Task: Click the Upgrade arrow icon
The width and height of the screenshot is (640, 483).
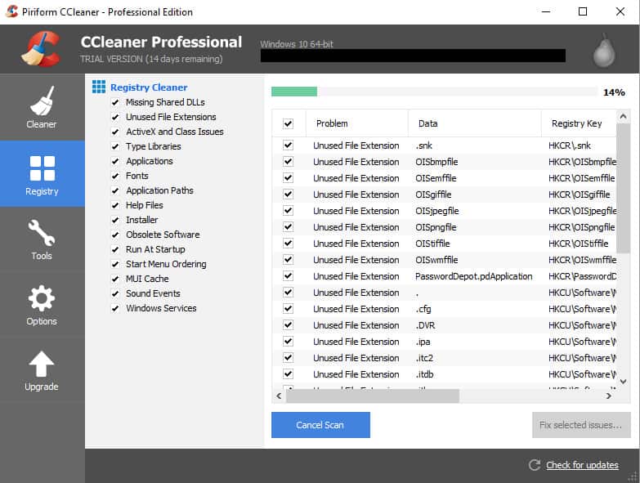Action: [41, 364]
